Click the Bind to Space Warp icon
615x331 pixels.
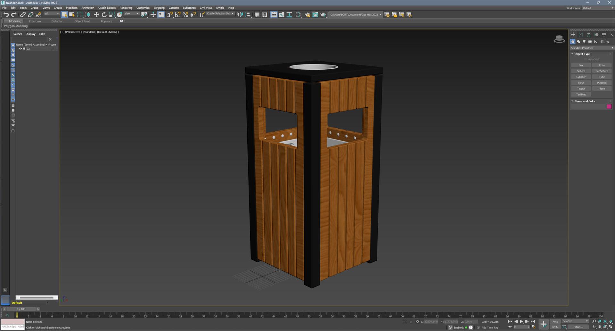tap(38, 14)
